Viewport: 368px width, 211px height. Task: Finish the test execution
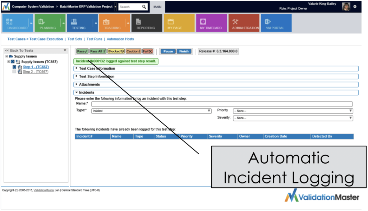[184, 51]
